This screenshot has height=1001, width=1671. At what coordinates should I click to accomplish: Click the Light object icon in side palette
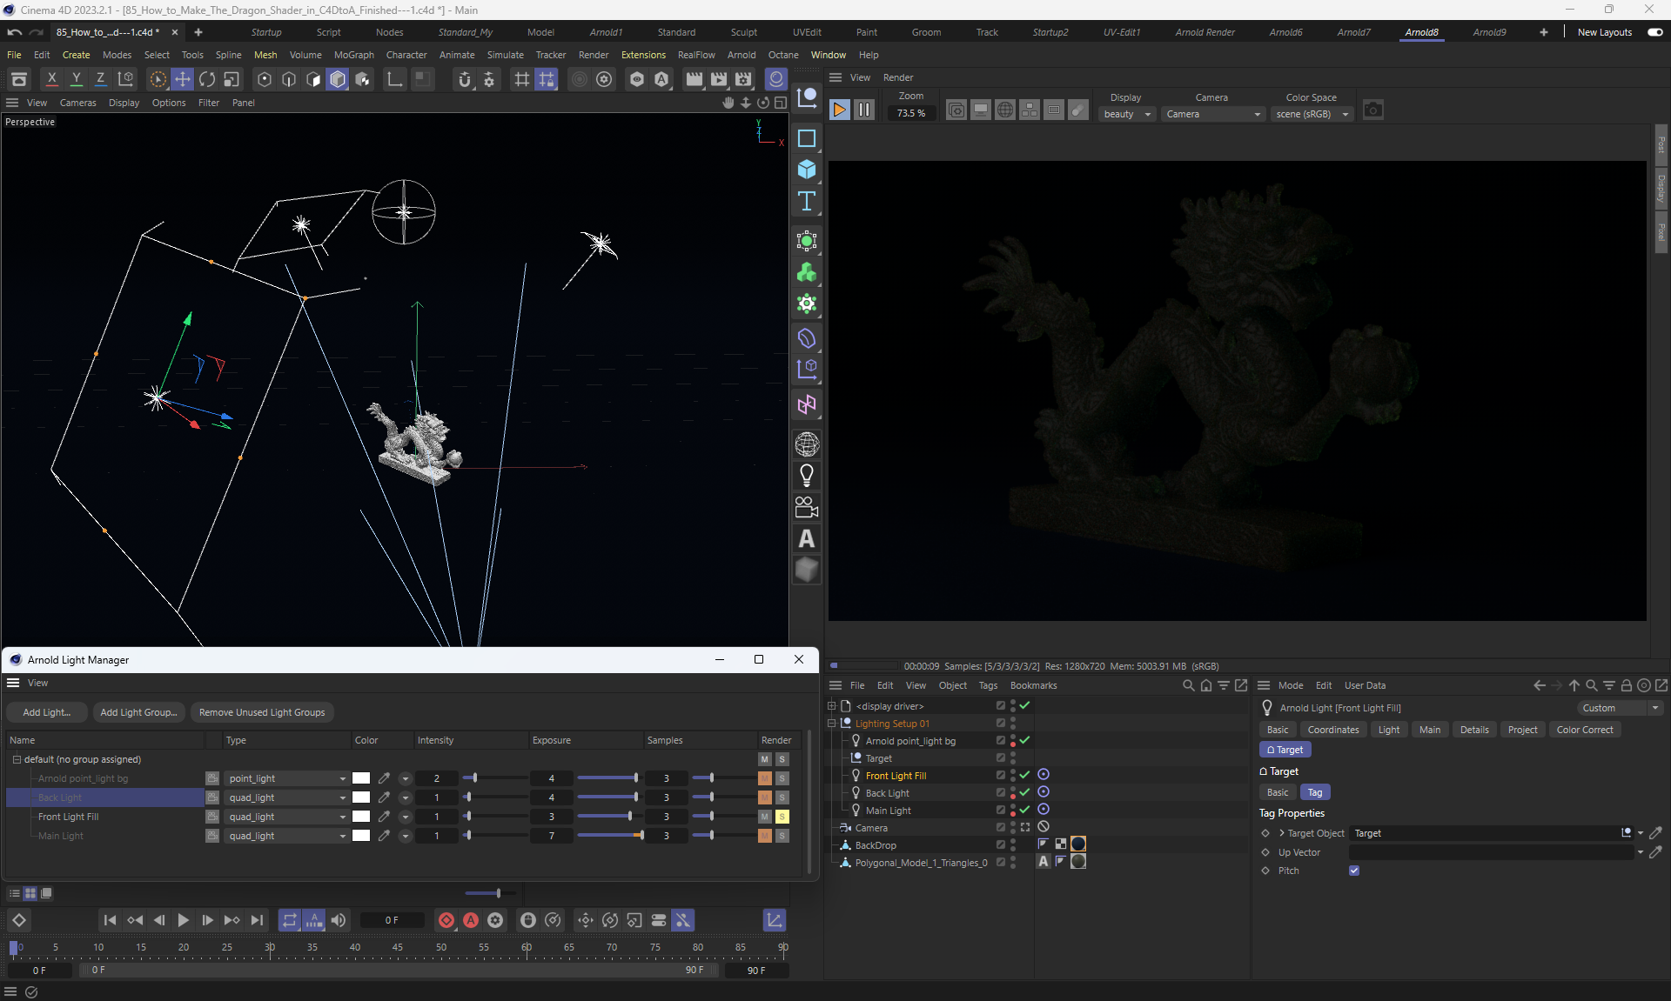pos(807,476)
